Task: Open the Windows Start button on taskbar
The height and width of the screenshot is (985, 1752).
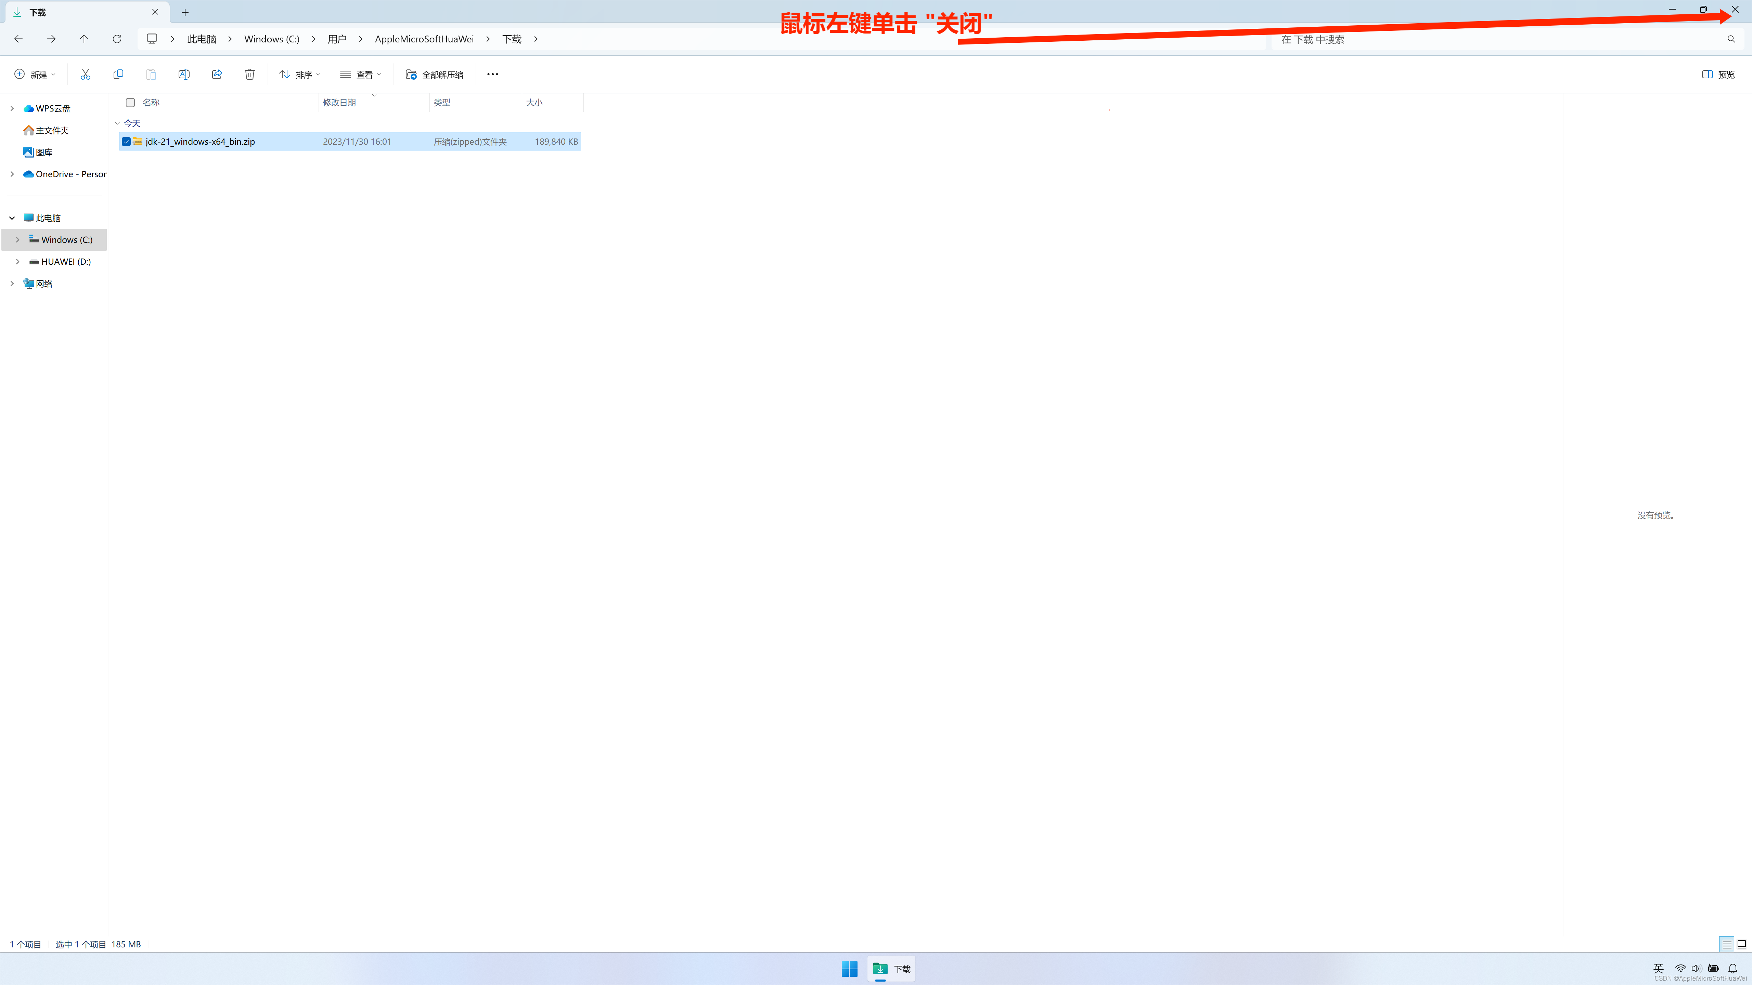Action: (849, 969)
